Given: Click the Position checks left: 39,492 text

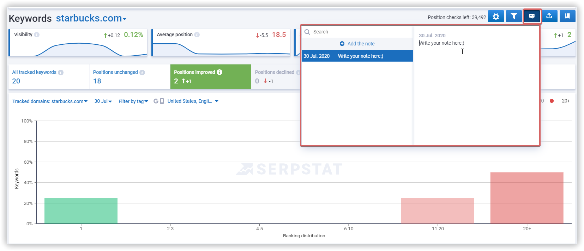Looking at the screenshot, I should pos(457,17).
